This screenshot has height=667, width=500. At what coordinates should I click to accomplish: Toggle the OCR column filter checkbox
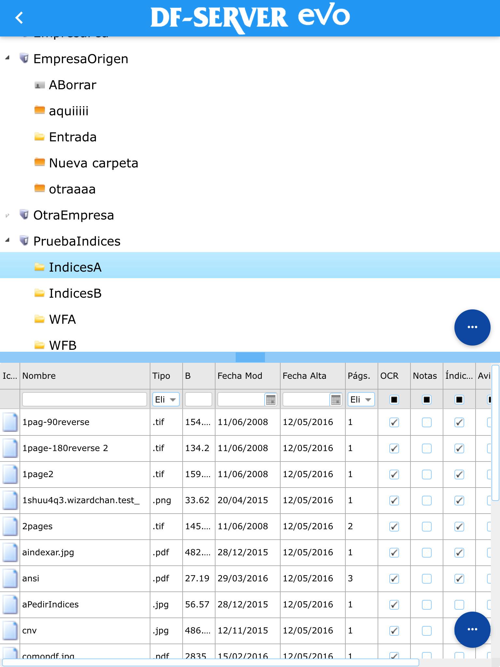point(394,400)
